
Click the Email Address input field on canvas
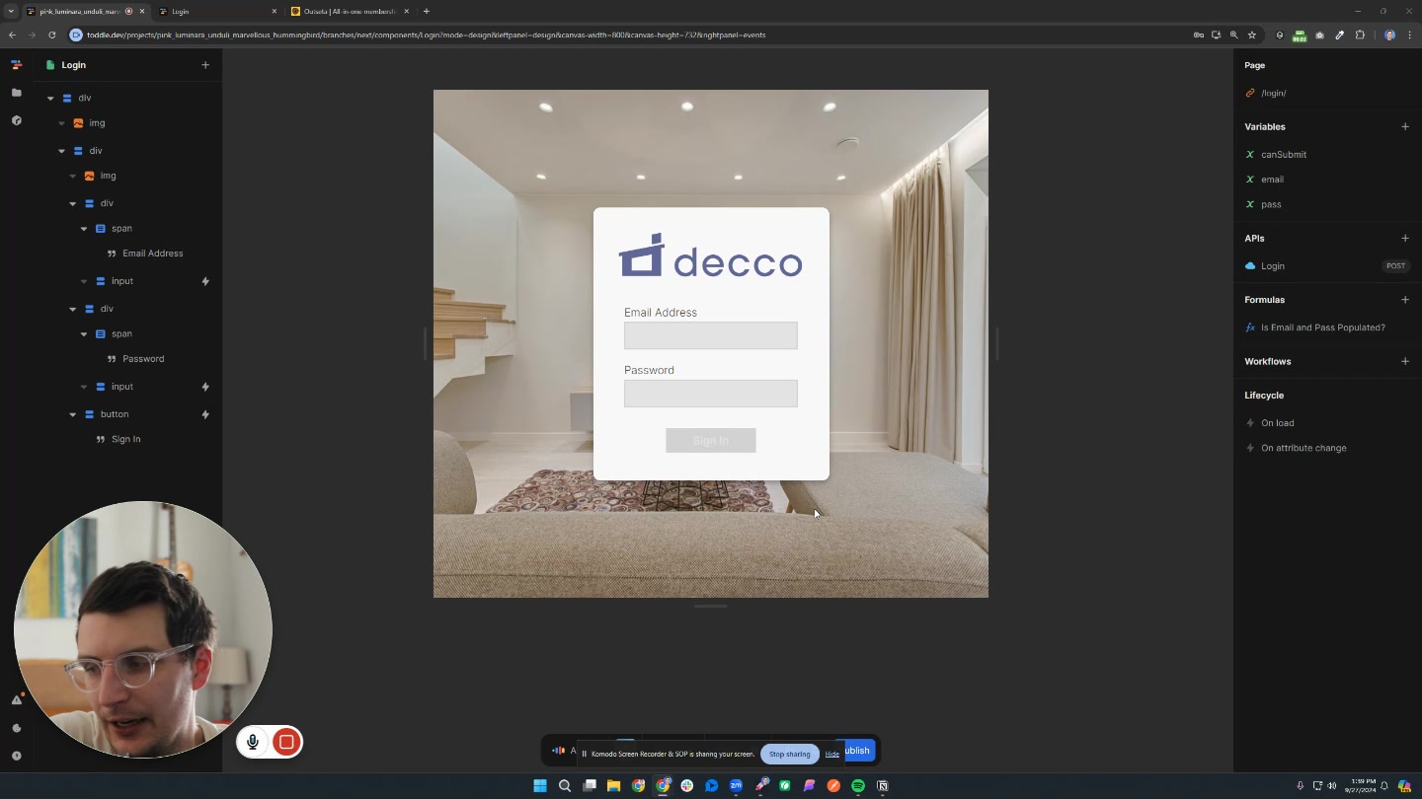(x=710, y=336)
